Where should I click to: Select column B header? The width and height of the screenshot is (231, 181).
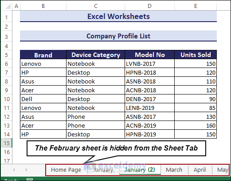[x=43, y=6]
